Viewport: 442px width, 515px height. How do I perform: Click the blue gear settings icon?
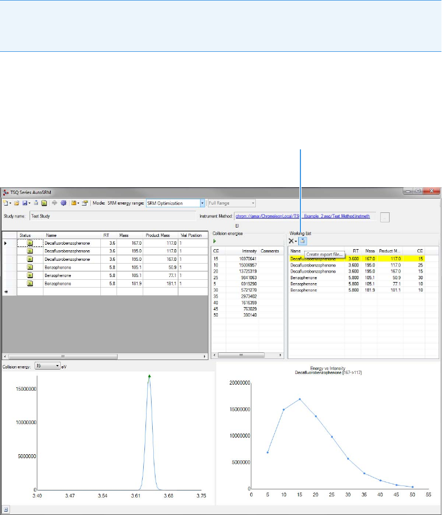pyautogui.click(x=64, y=203)
